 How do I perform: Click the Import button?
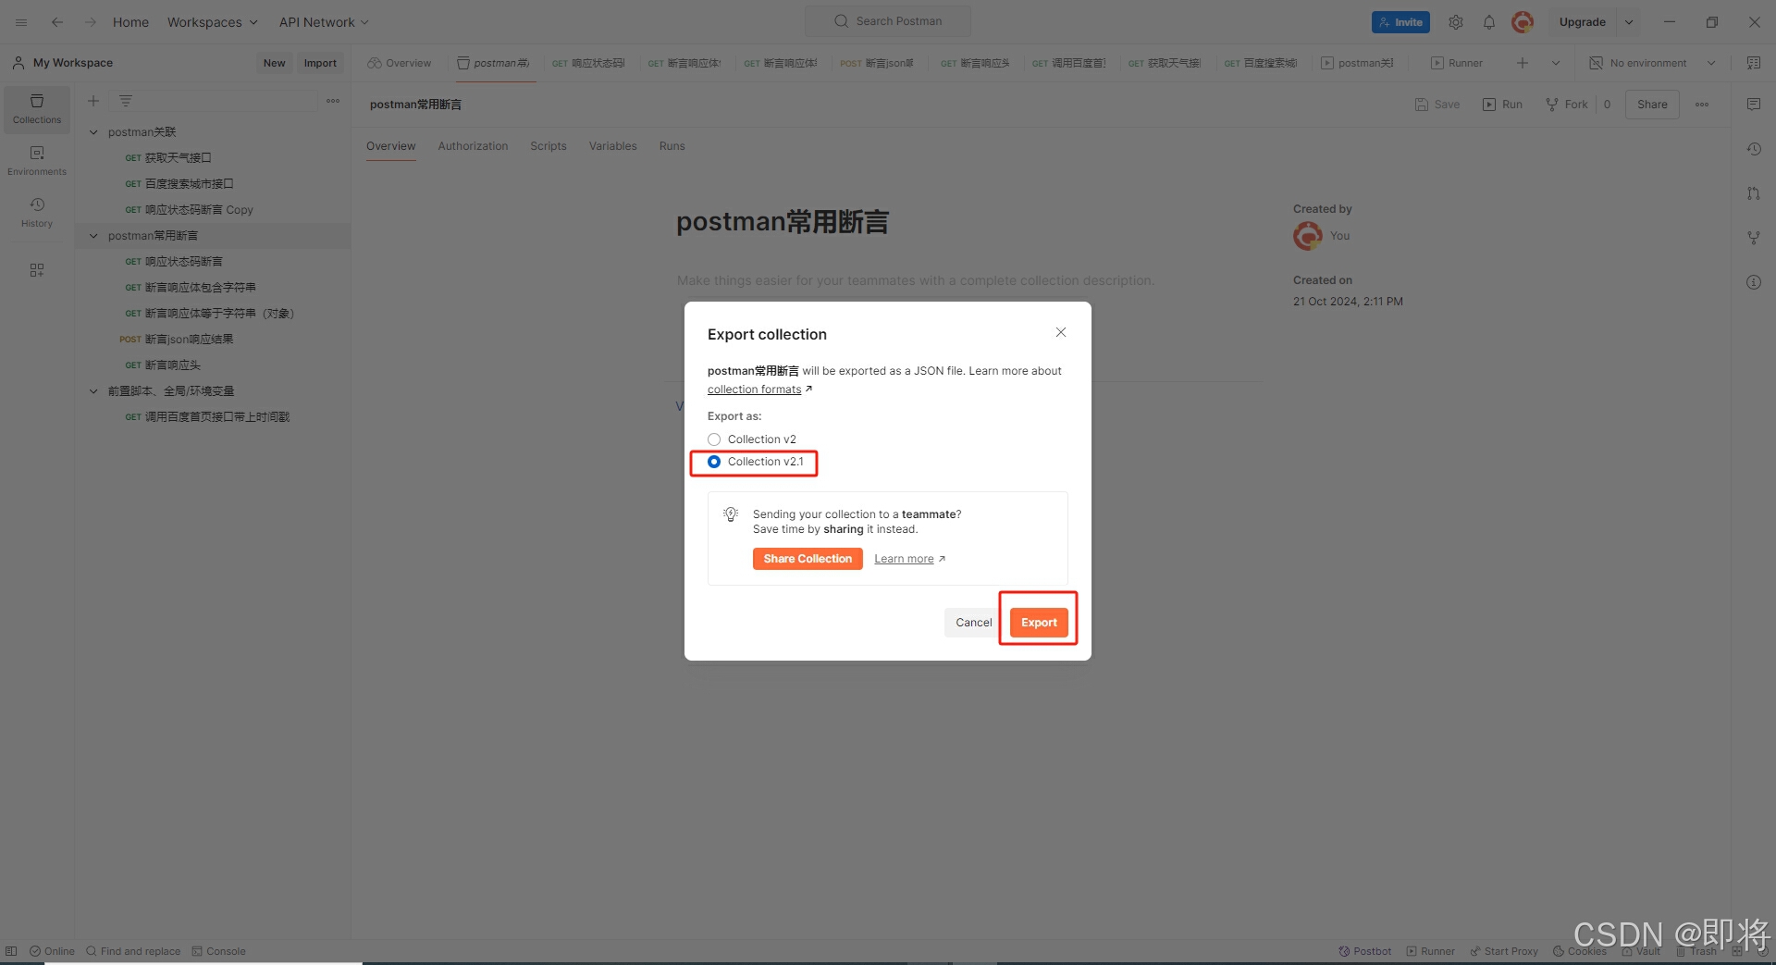pos(320,63)
